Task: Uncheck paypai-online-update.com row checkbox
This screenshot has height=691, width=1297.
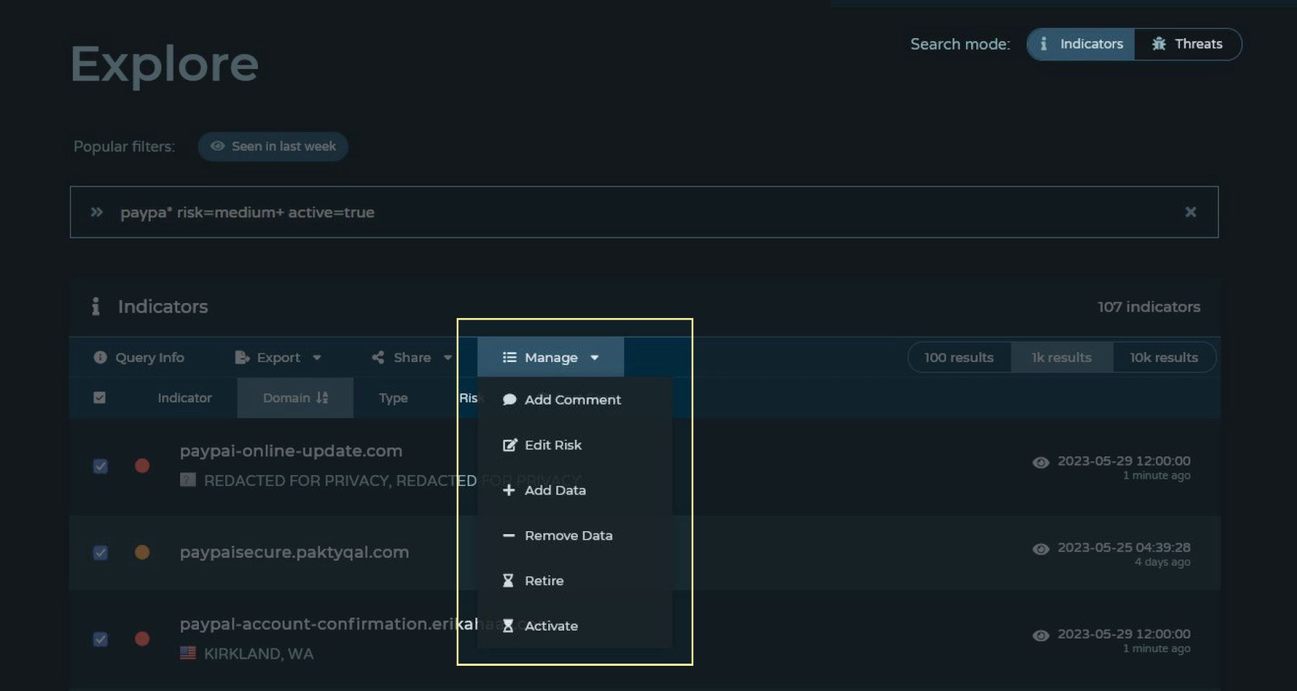Action: (100, 466)
